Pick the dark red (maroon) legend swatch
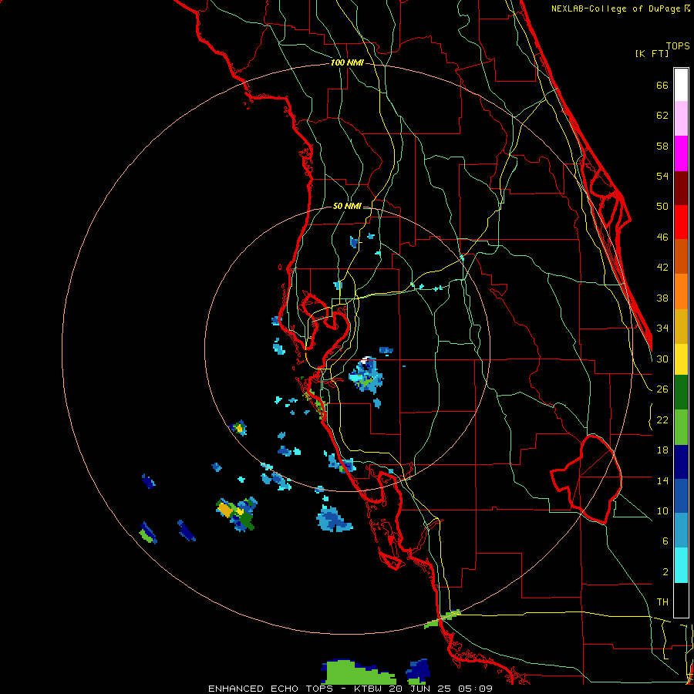This screenshot has width=694, height=694. (681, 188)
